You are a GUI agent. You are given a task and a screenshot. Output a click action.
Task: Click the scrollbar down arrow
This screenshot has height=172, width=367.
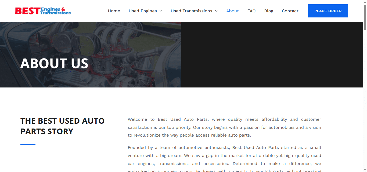click(x=365, y=170)
